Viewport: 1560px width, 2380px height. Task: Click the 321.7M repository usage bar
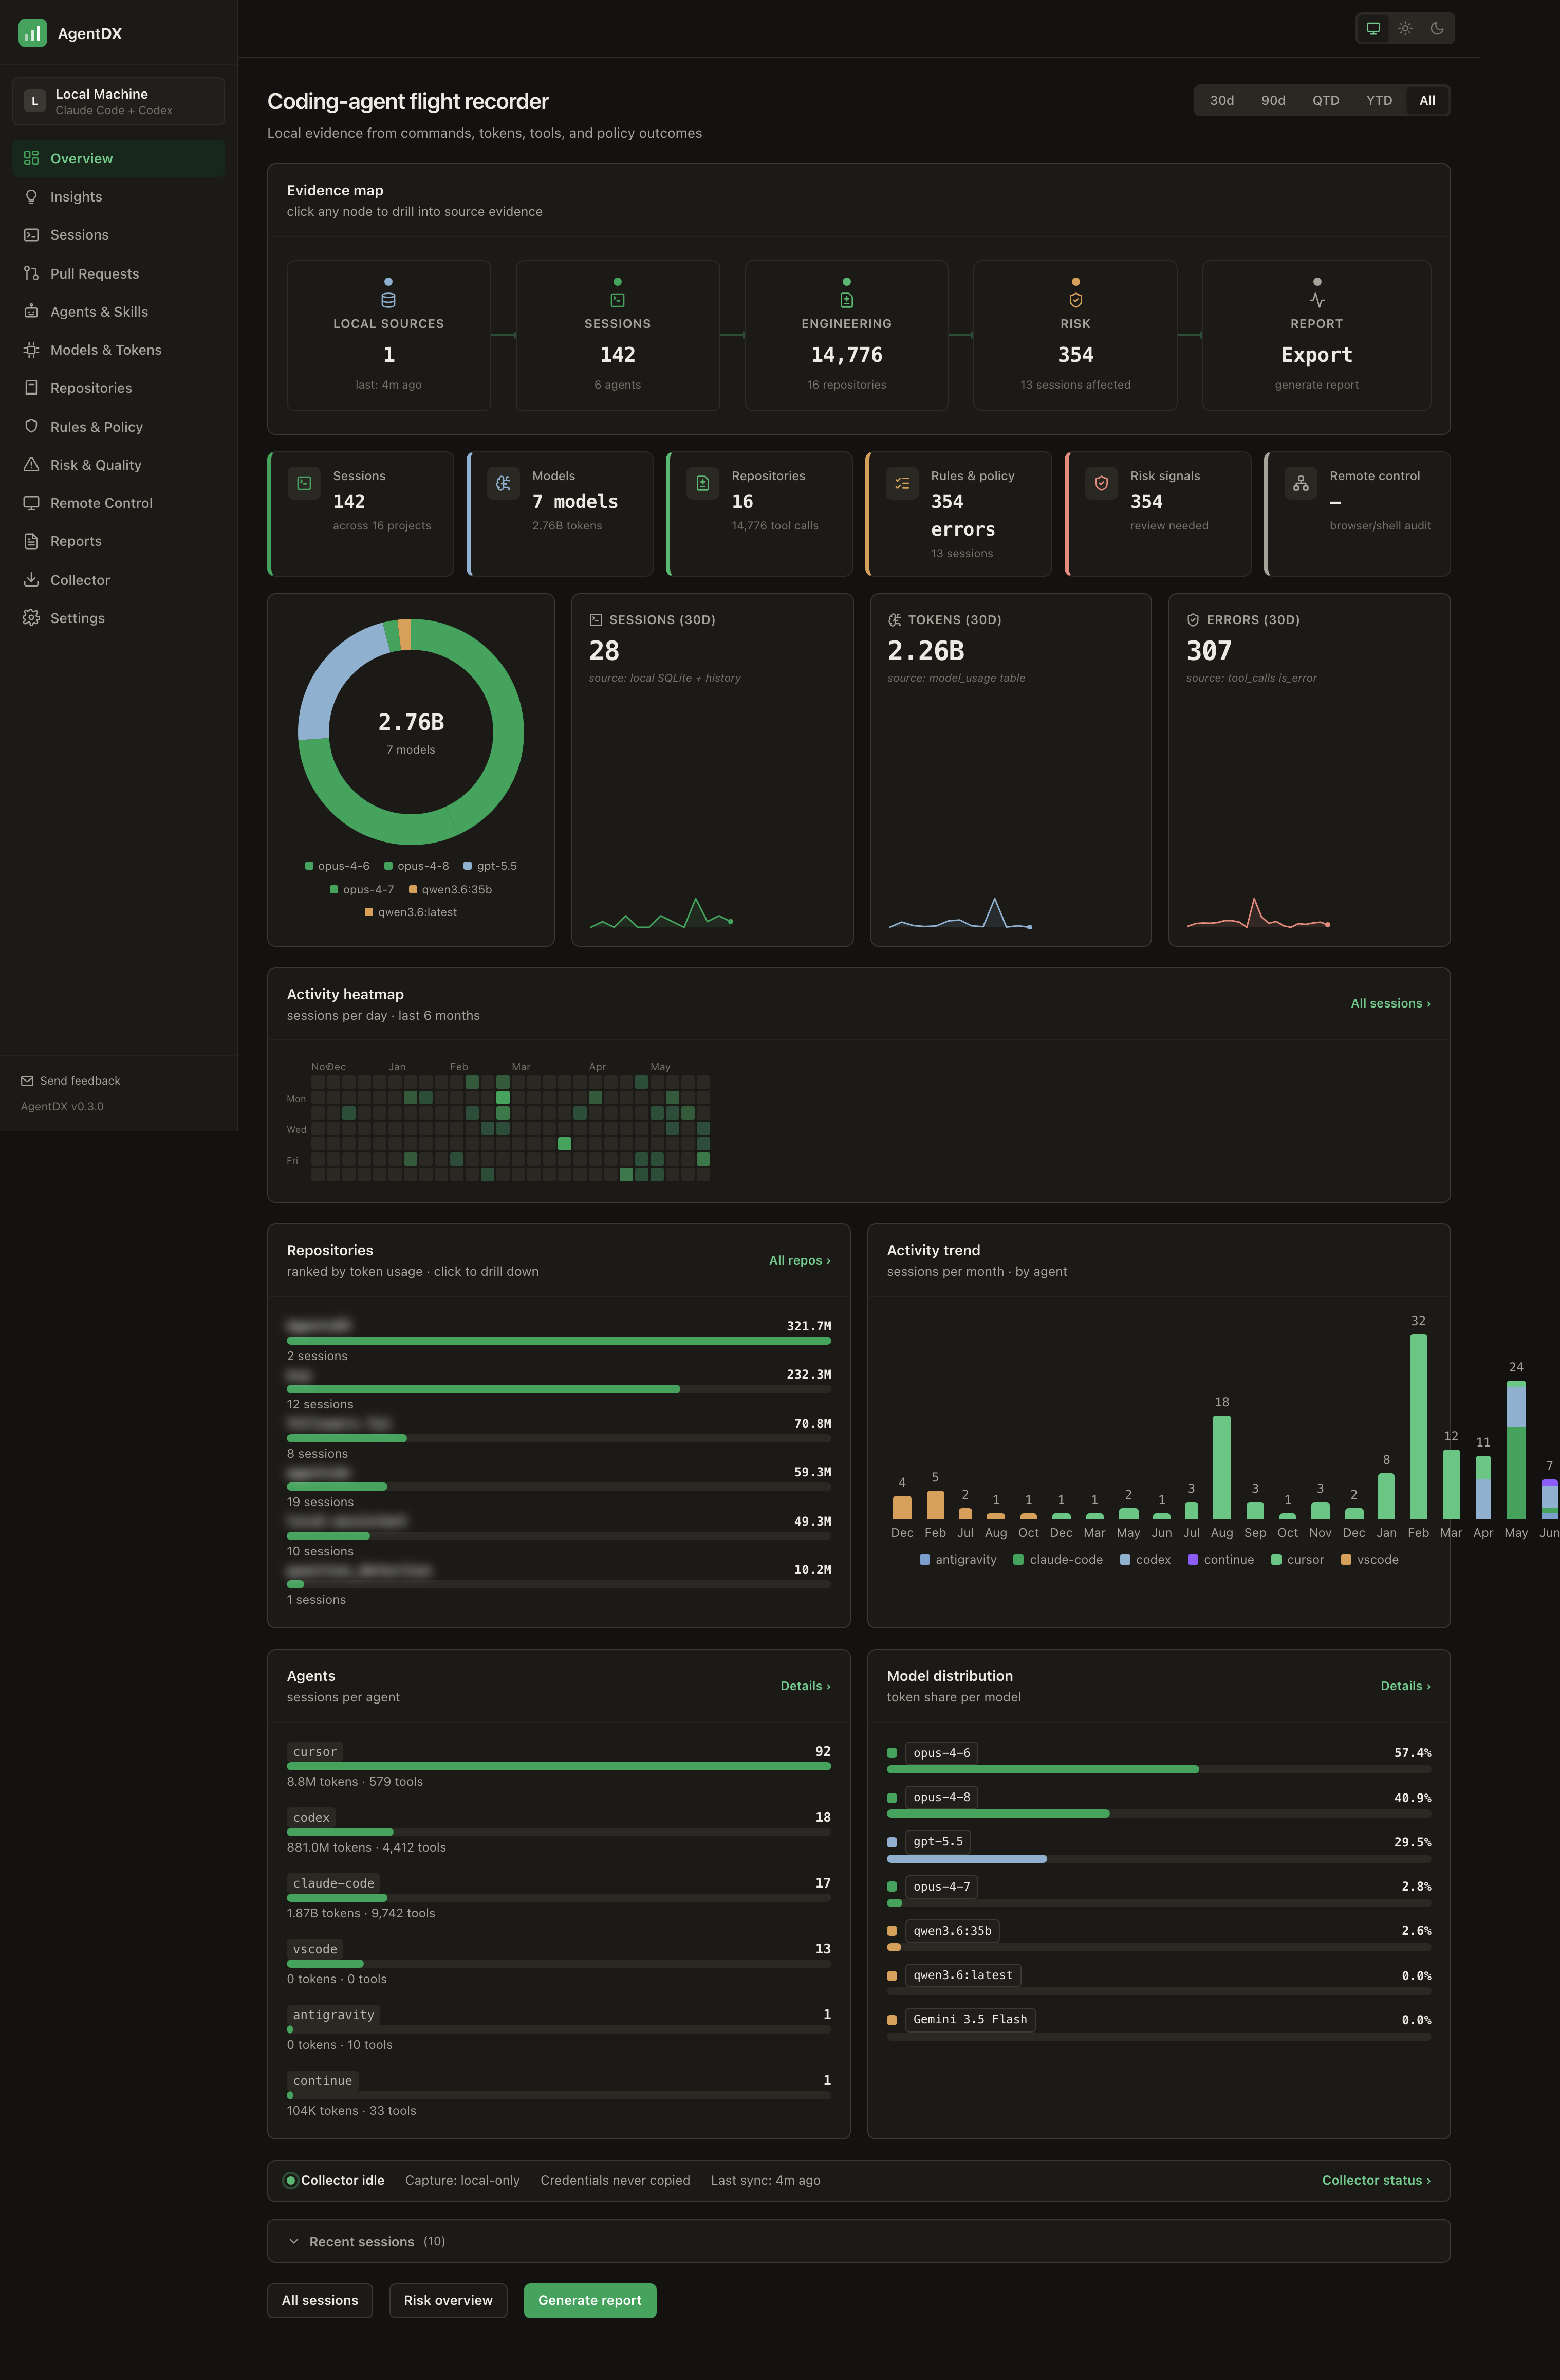point(559,1340)
